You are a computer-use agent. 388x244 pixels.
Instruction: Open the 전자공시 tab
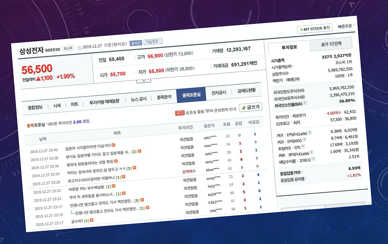[219, 92]
